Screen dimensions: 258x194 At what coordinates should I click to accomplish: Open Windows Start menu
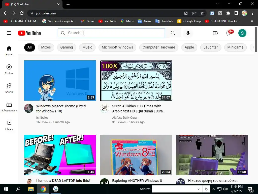coord(6,189)
